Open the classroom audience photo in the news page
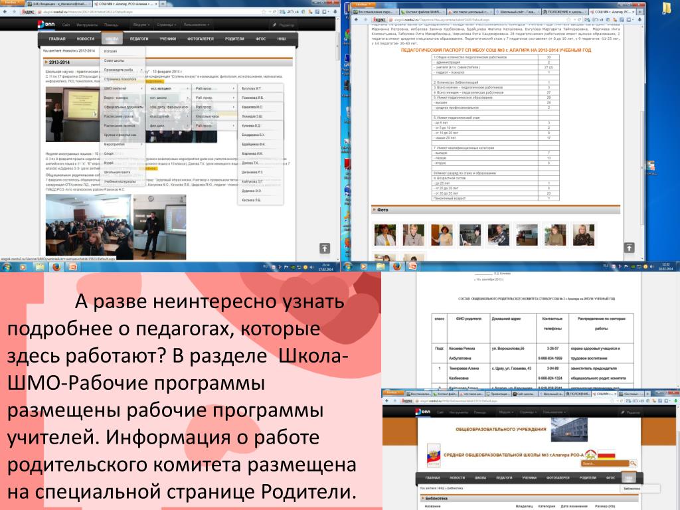 pos(90,226)
